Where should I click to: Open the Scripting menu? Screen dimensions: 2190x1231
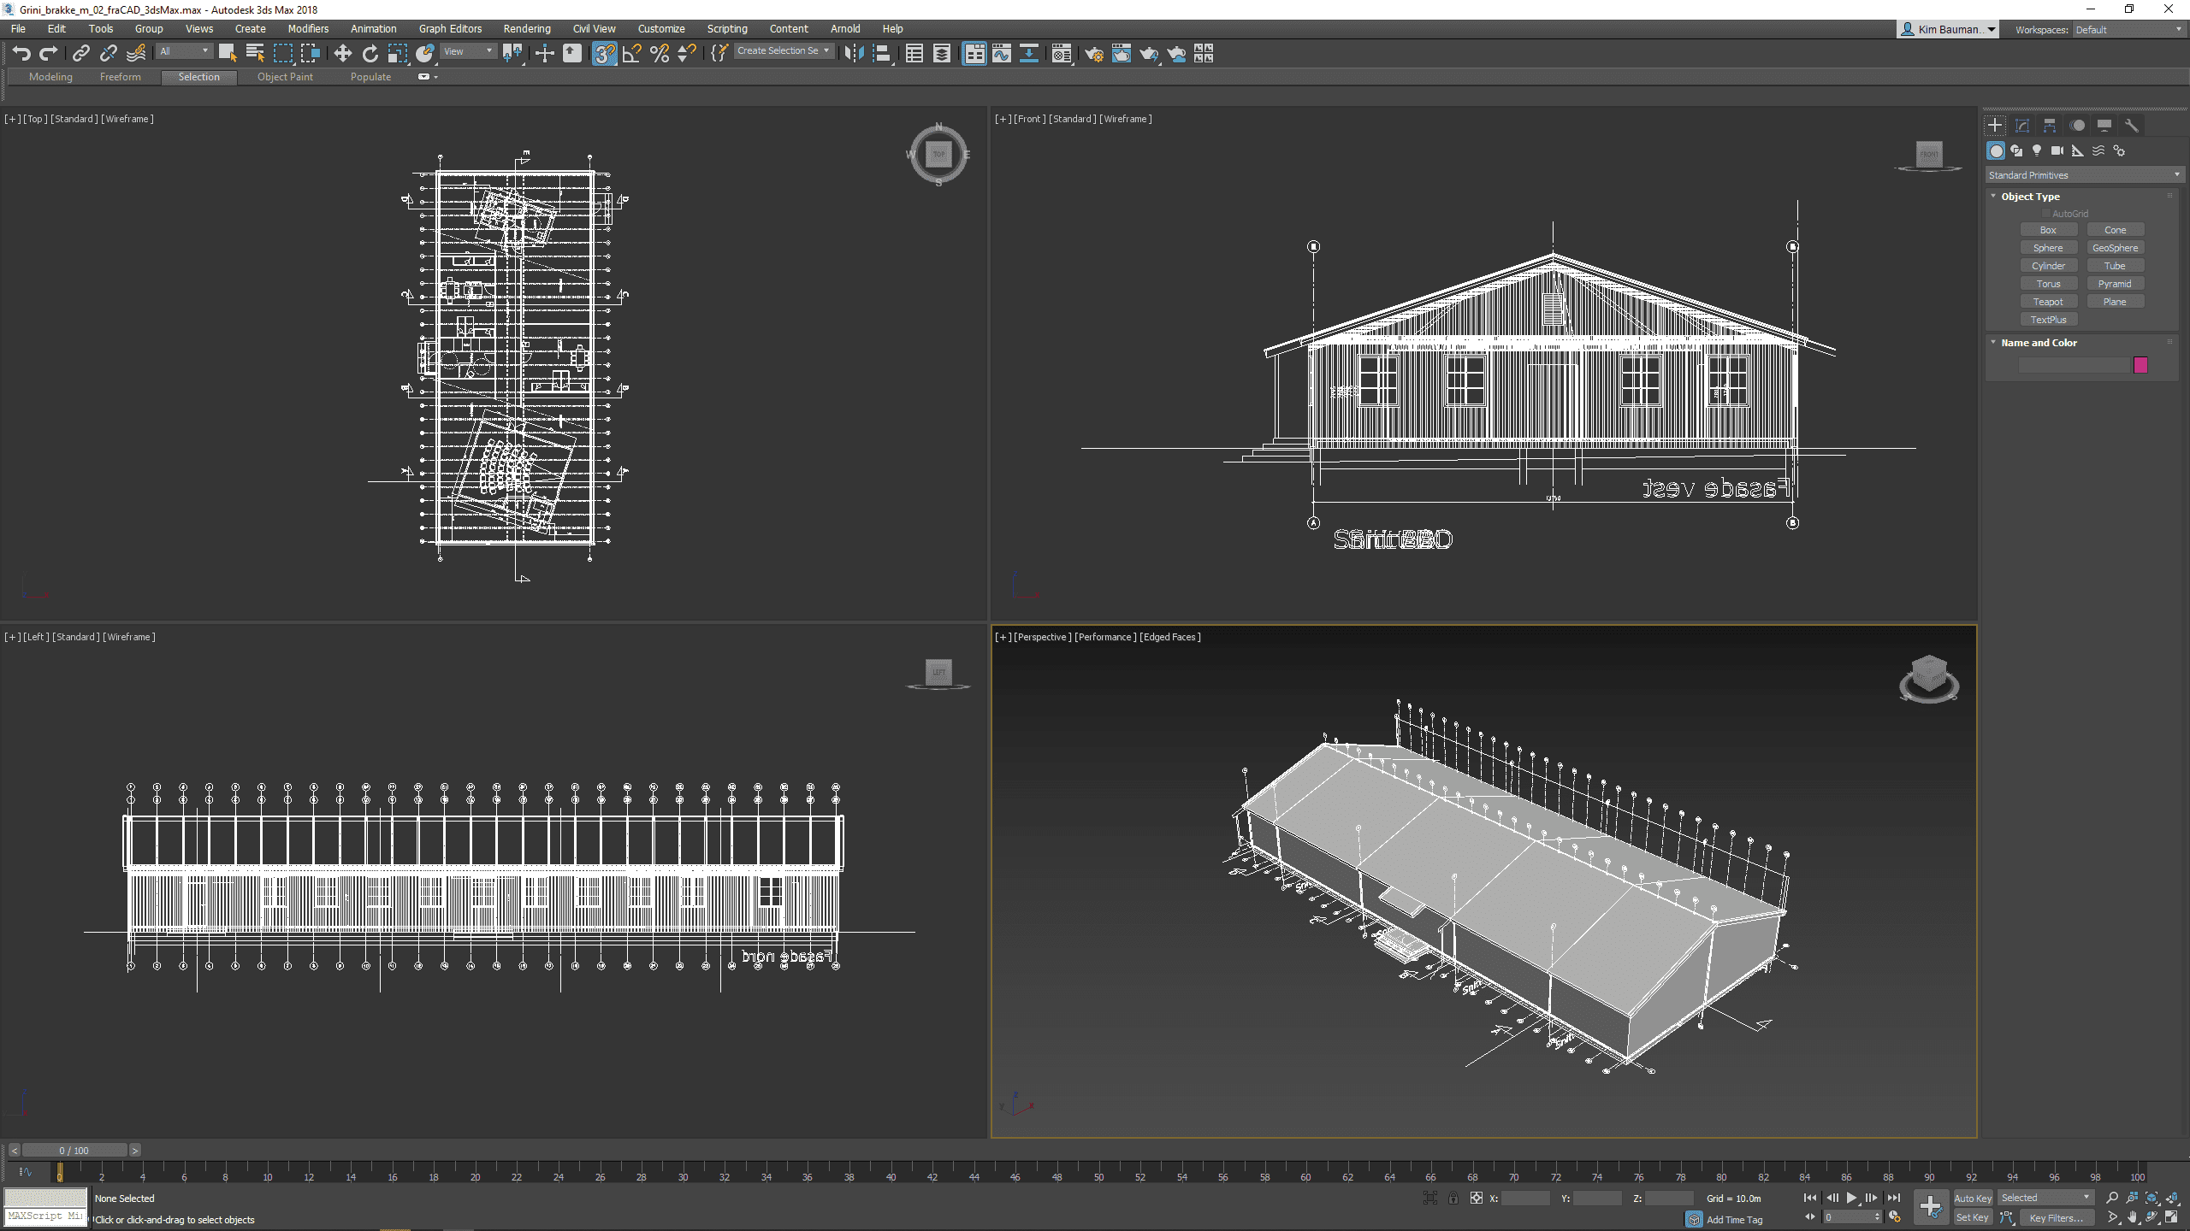click(x=727, y=28)
